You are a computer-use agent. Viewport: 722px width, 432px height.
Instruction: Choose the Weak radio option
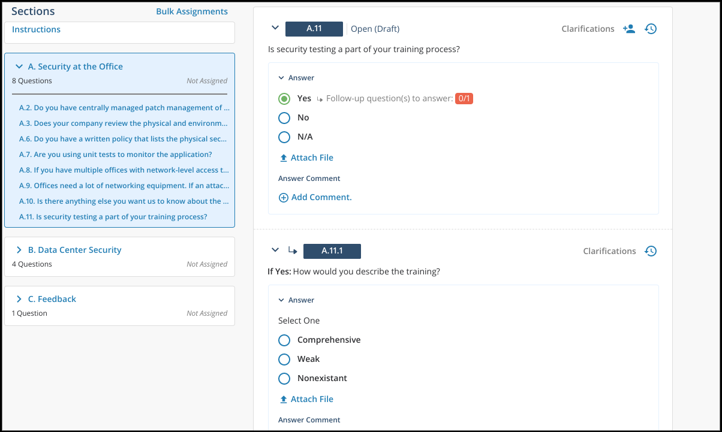coord(284,360)
